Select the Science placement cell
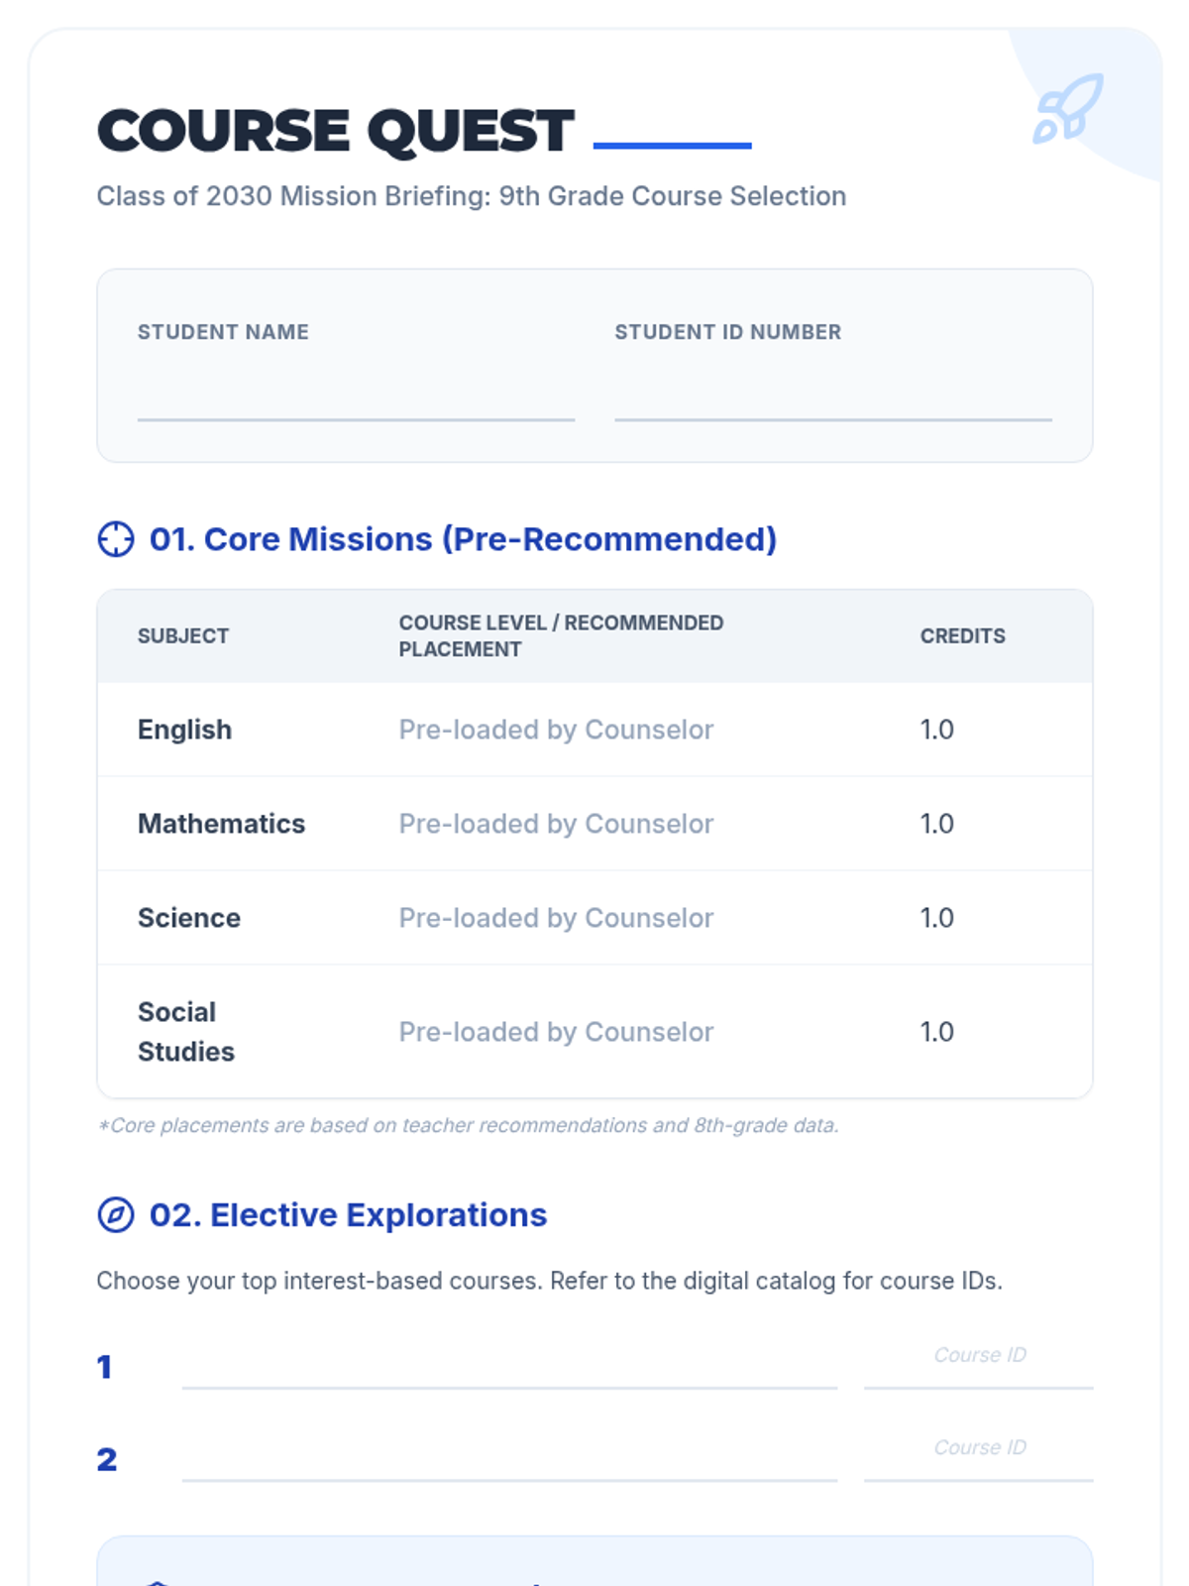This screenshot has width=1189, height=1586. (556, 918)
